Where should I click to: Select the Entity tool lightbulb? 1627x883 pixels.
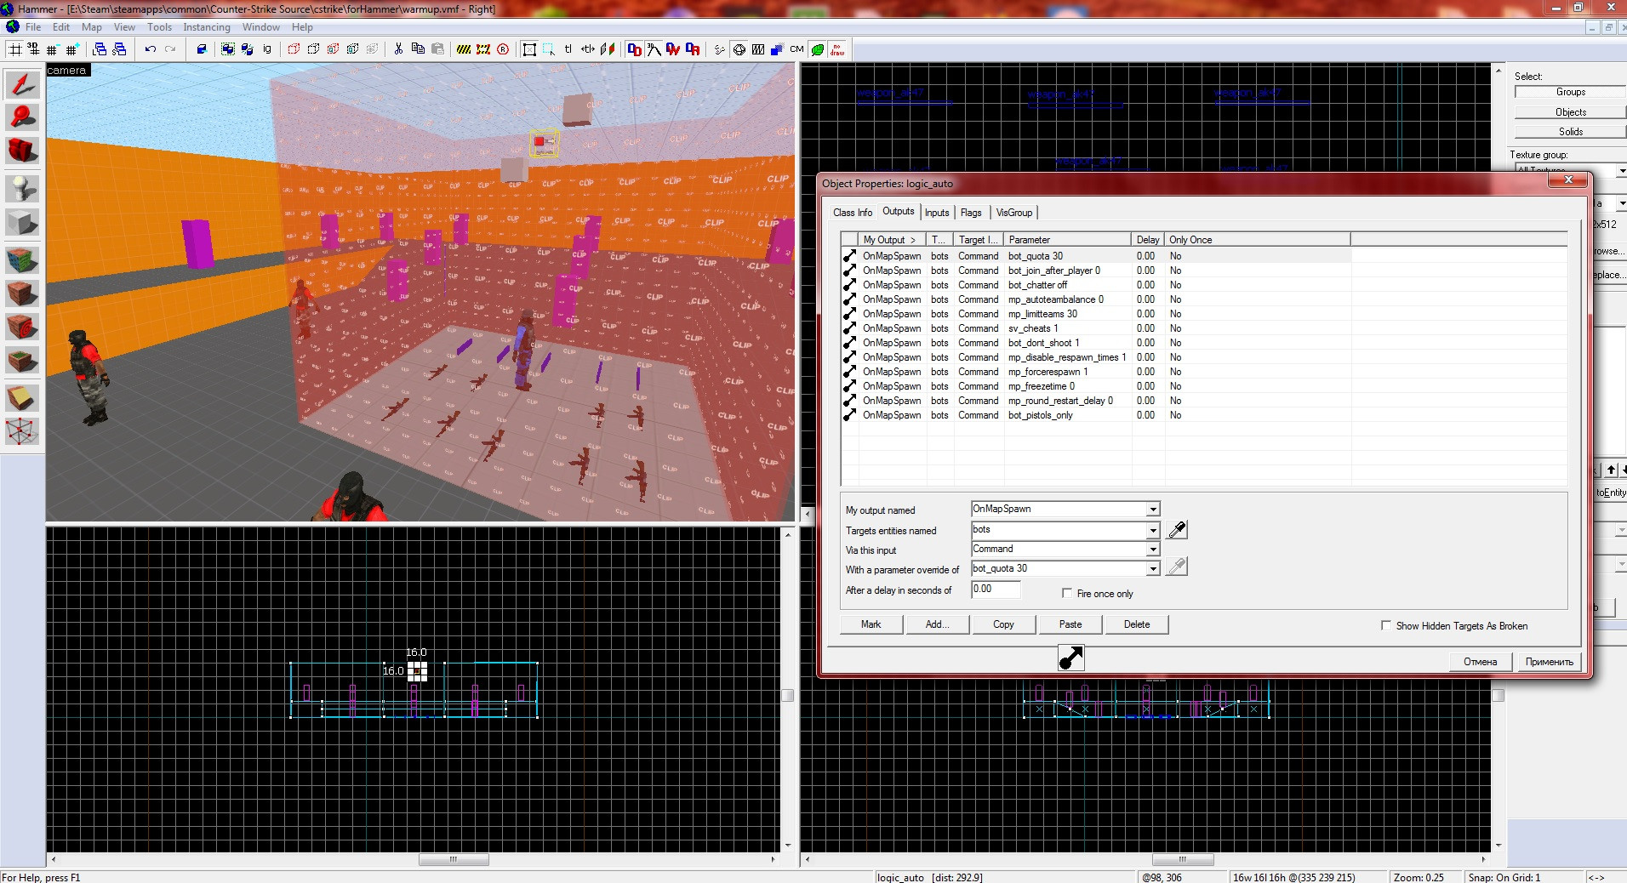[x=22, y=187]
